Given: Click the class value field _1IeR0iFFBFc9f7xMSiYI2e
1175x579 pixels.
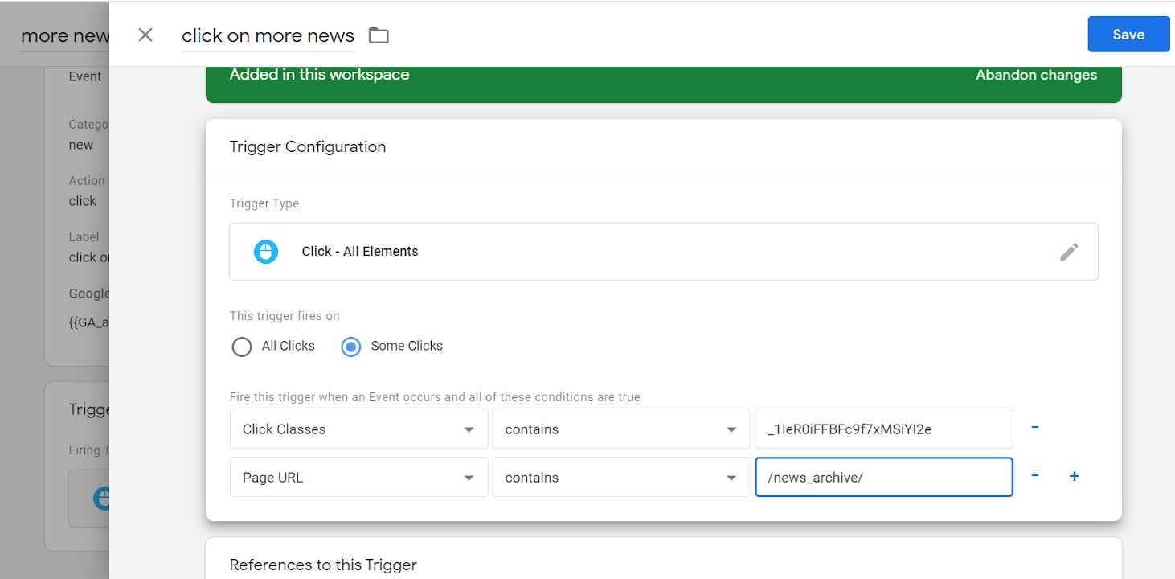Looking at the screenshot, I should pos(884,429).
